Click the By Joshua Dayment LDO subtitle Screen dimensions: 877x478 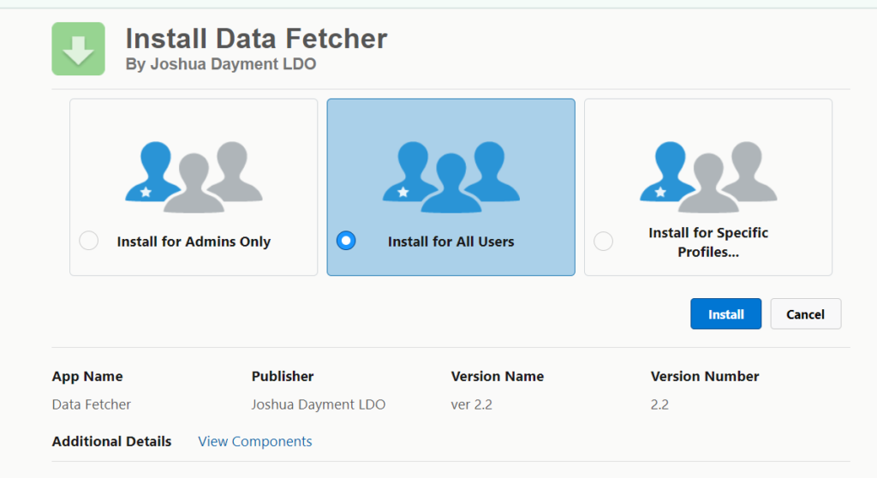coord(220,63)
